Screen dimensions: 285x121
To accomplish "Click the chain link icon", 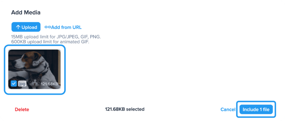I will tap(48, 27).
